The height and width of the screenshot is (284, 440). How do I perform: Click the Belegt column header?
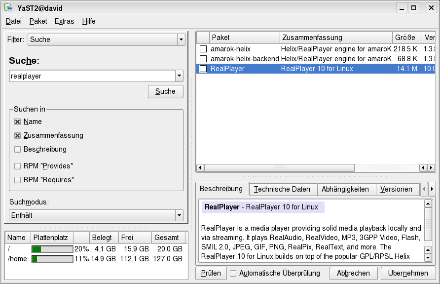104,238
